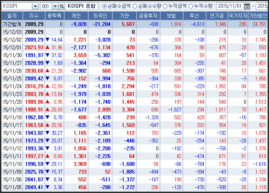Click investment trust total -4,613

coord(197,24)
